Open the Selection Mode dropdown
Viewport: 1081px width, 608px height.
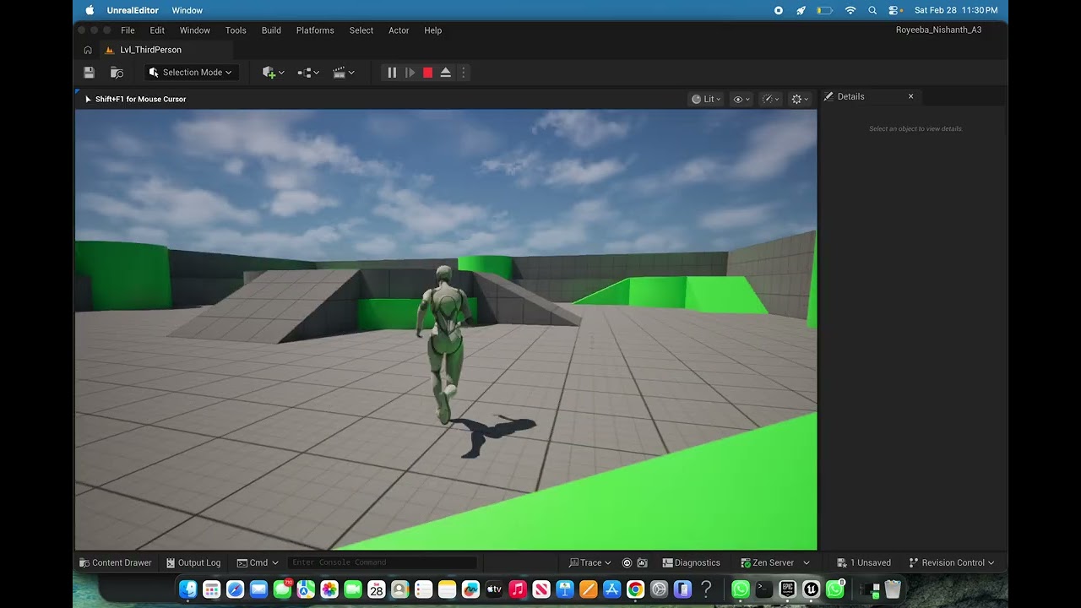pyautogui.click(x=191, y=73)
